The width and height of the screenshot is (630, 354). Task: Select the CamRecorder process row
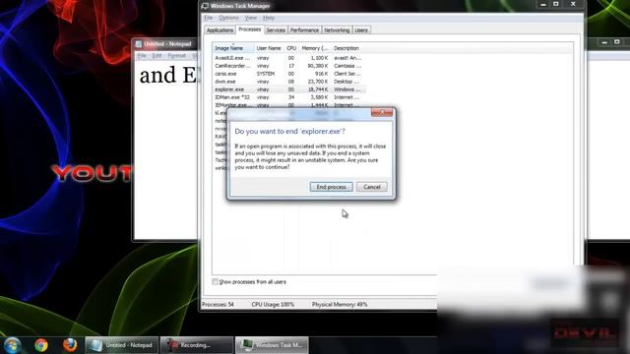point(288,66)
